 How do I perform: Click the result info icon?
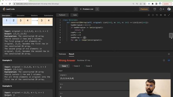point(164,60)
